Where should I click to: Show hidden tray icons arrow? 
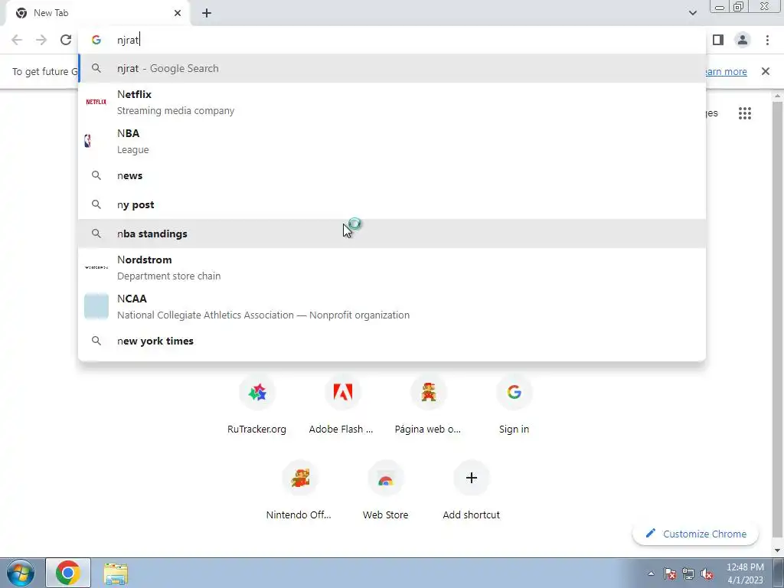click(x=651, y=573)
